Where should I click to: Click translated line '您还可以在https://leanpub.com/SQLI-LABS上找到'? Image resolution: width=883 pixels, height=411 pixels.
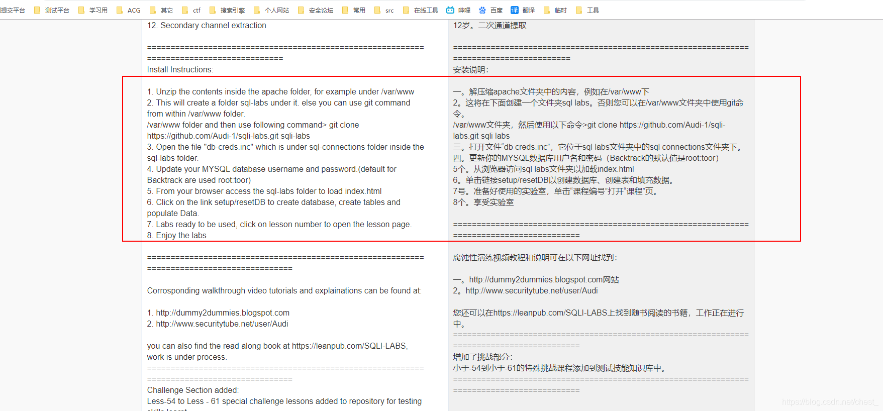click(x=599, y=313)
